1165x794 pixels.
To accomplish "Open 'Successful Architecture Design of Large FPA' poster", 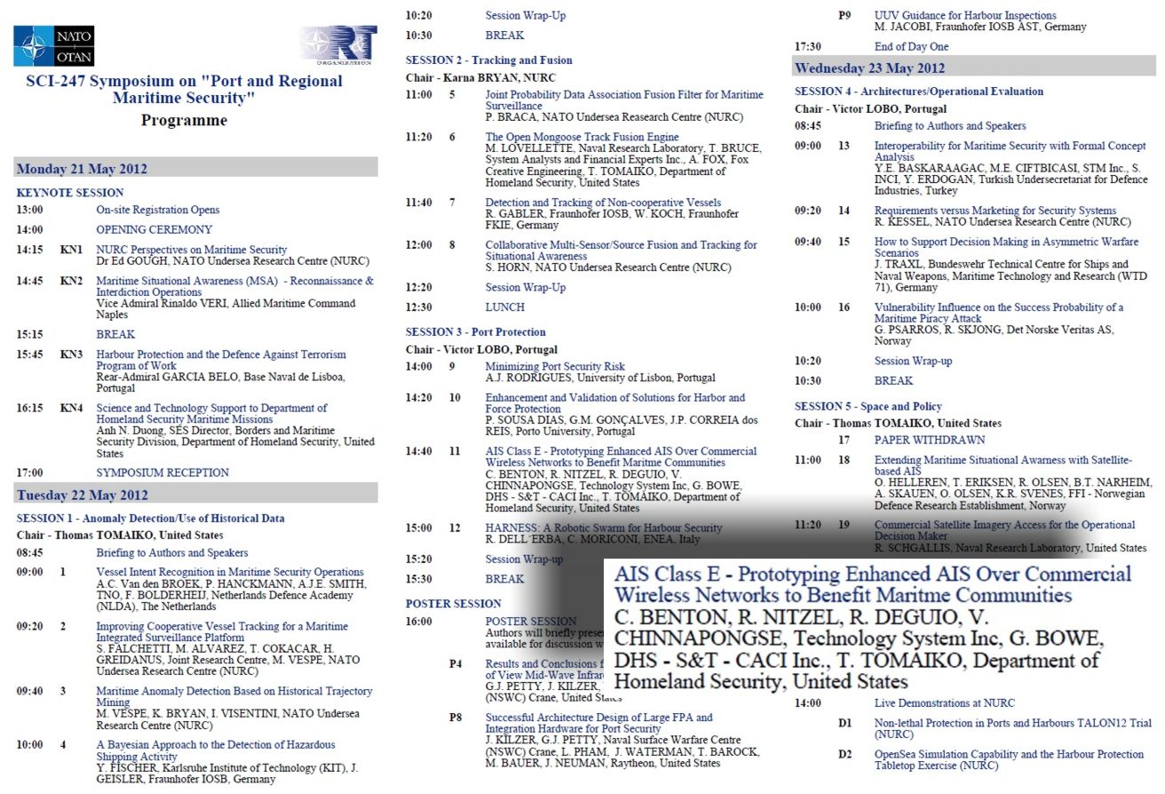I will click(599, 724).
